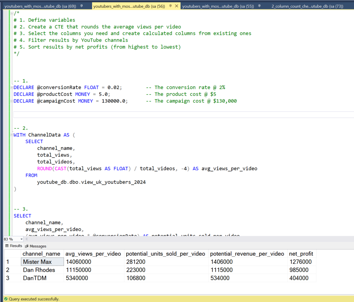
Task: Collapse the DECLARE @conversionRate outline region
Action: (12, 87)
